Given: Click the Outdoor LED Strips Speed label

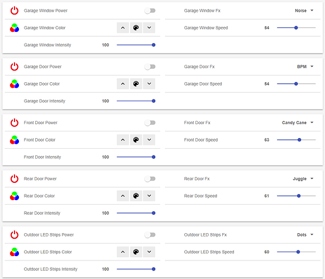Looking at the screenshot, I should [x=209, y=252].
